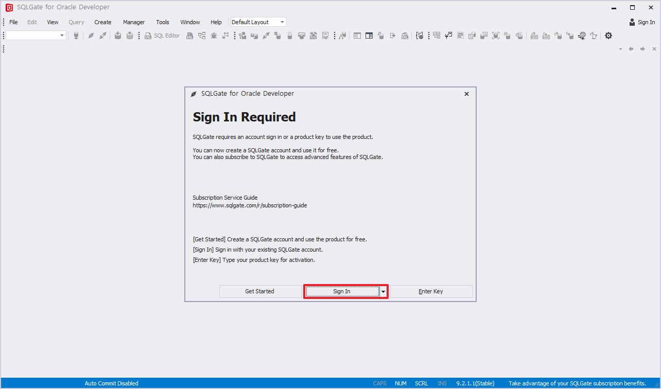Click the Sign In button in dialog
This screenshot has height=389, width=661.
pos(342,292)
